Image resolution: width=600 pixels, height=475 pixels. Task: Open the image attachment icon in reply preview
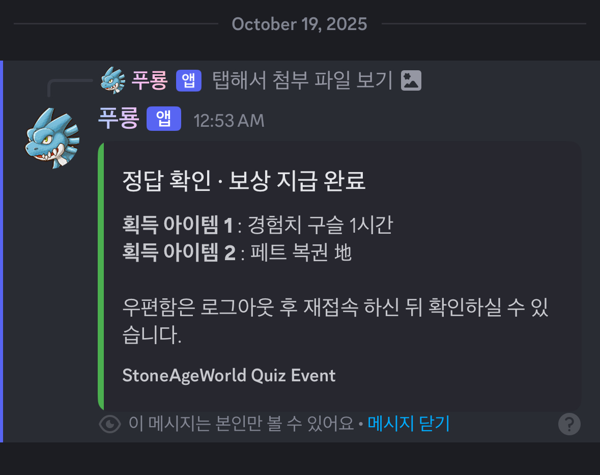pos(411,80)
